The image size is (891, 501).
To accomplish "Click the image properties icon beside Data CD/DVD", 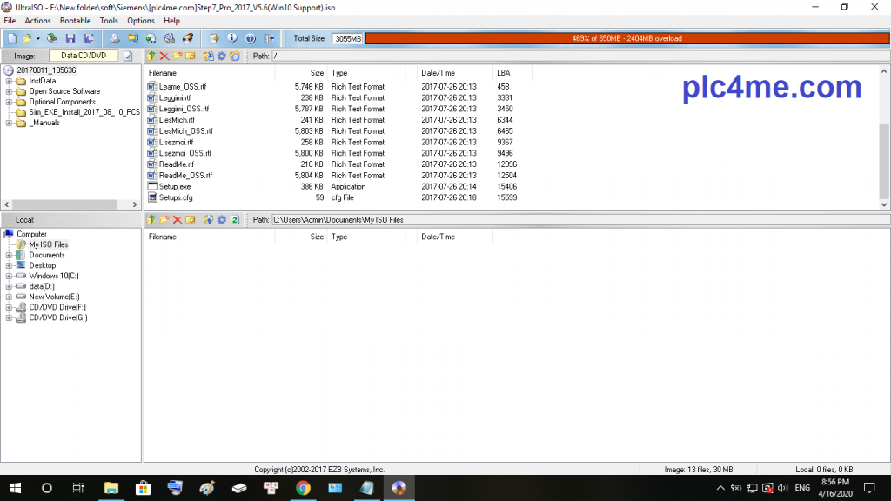I will [128, 56].
